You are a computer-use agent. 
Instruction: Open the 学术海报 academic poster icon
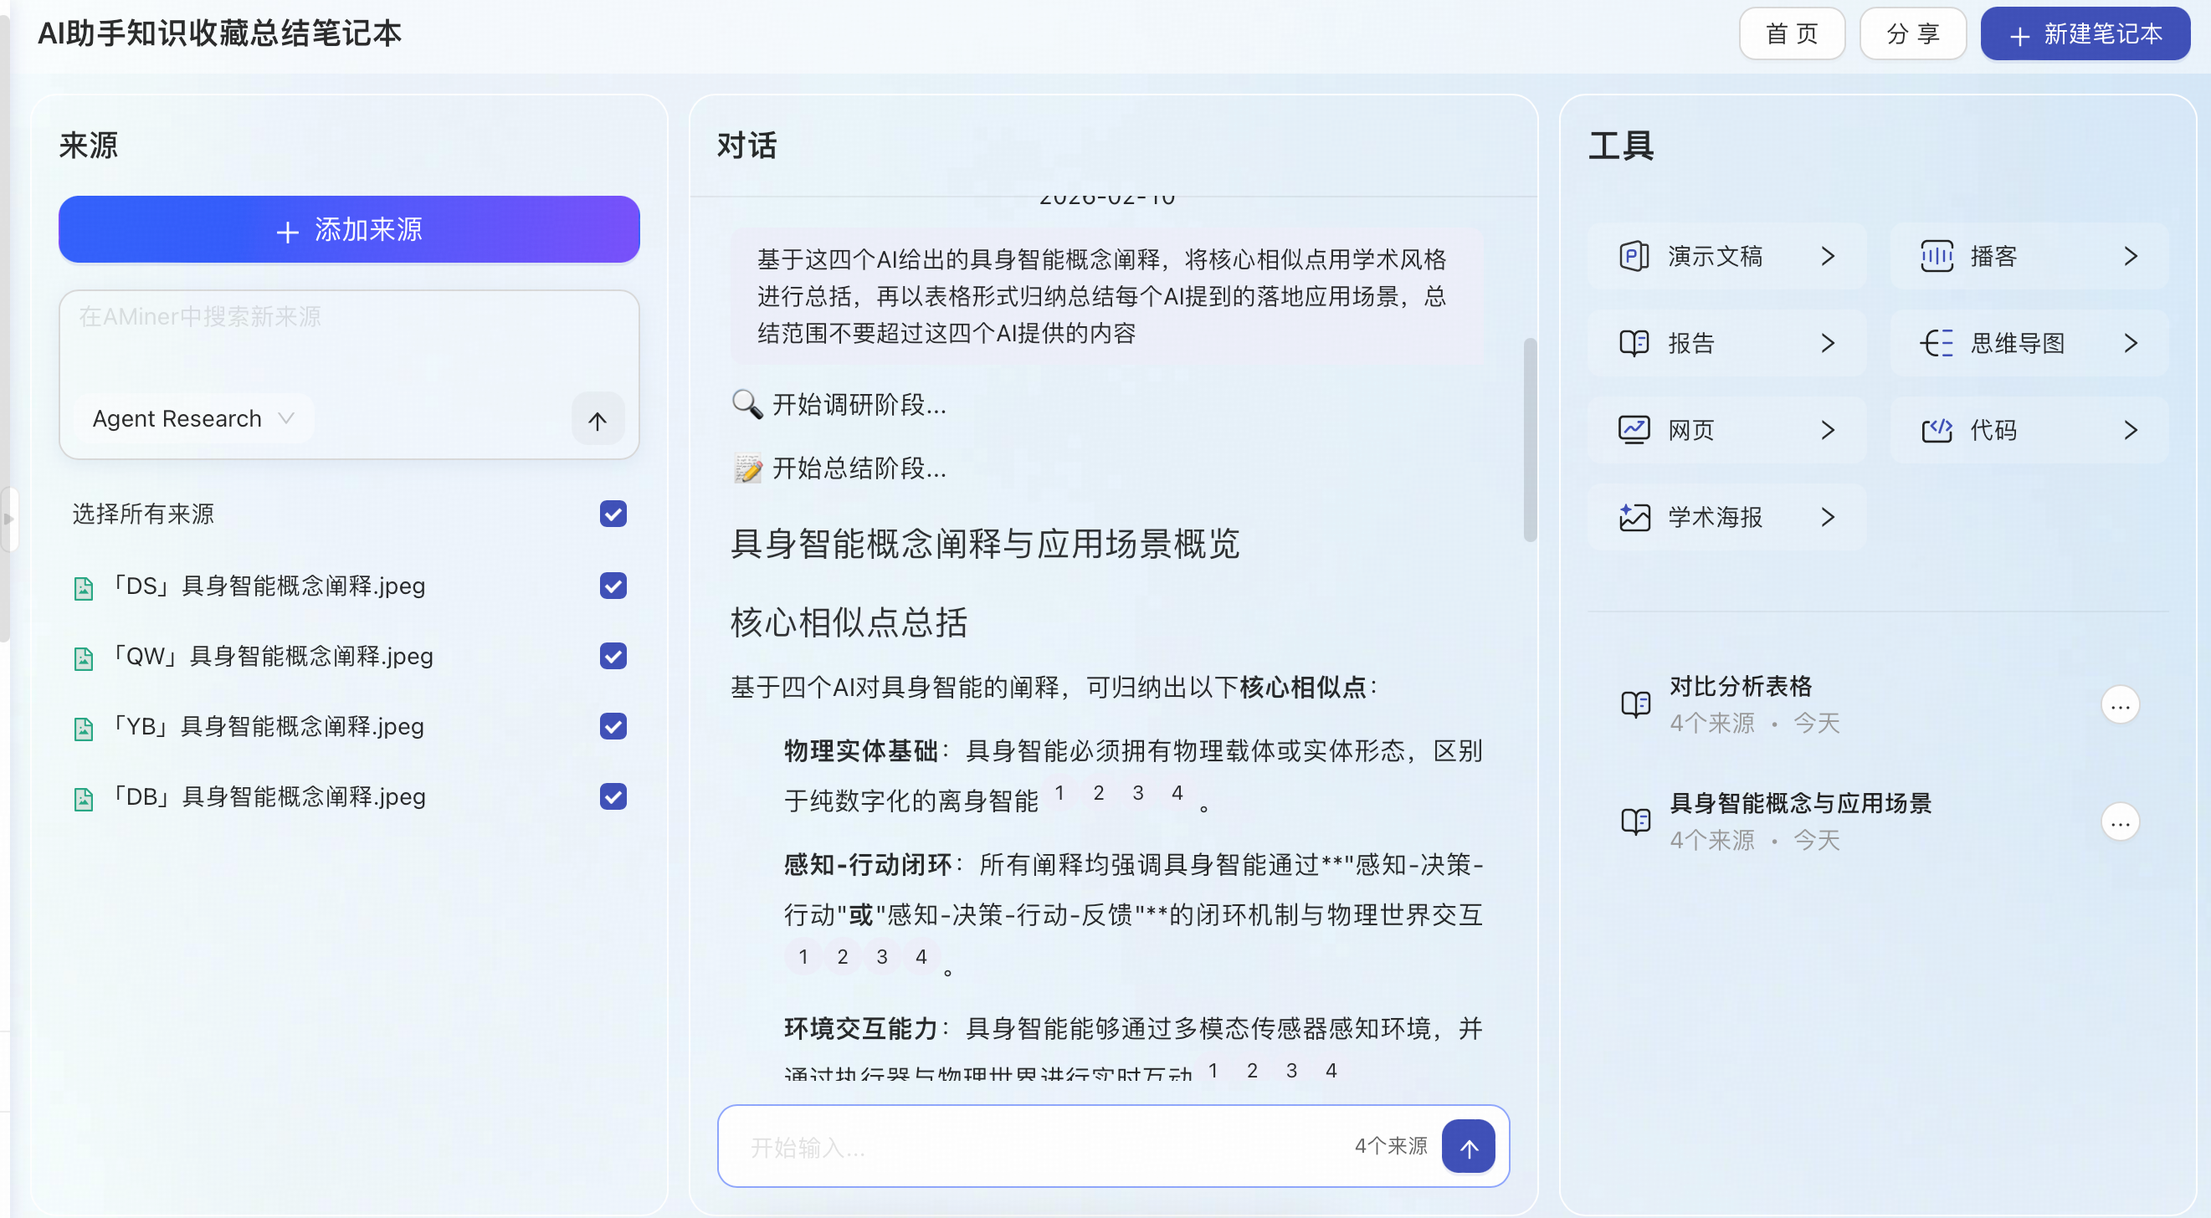coord(1634,517)
